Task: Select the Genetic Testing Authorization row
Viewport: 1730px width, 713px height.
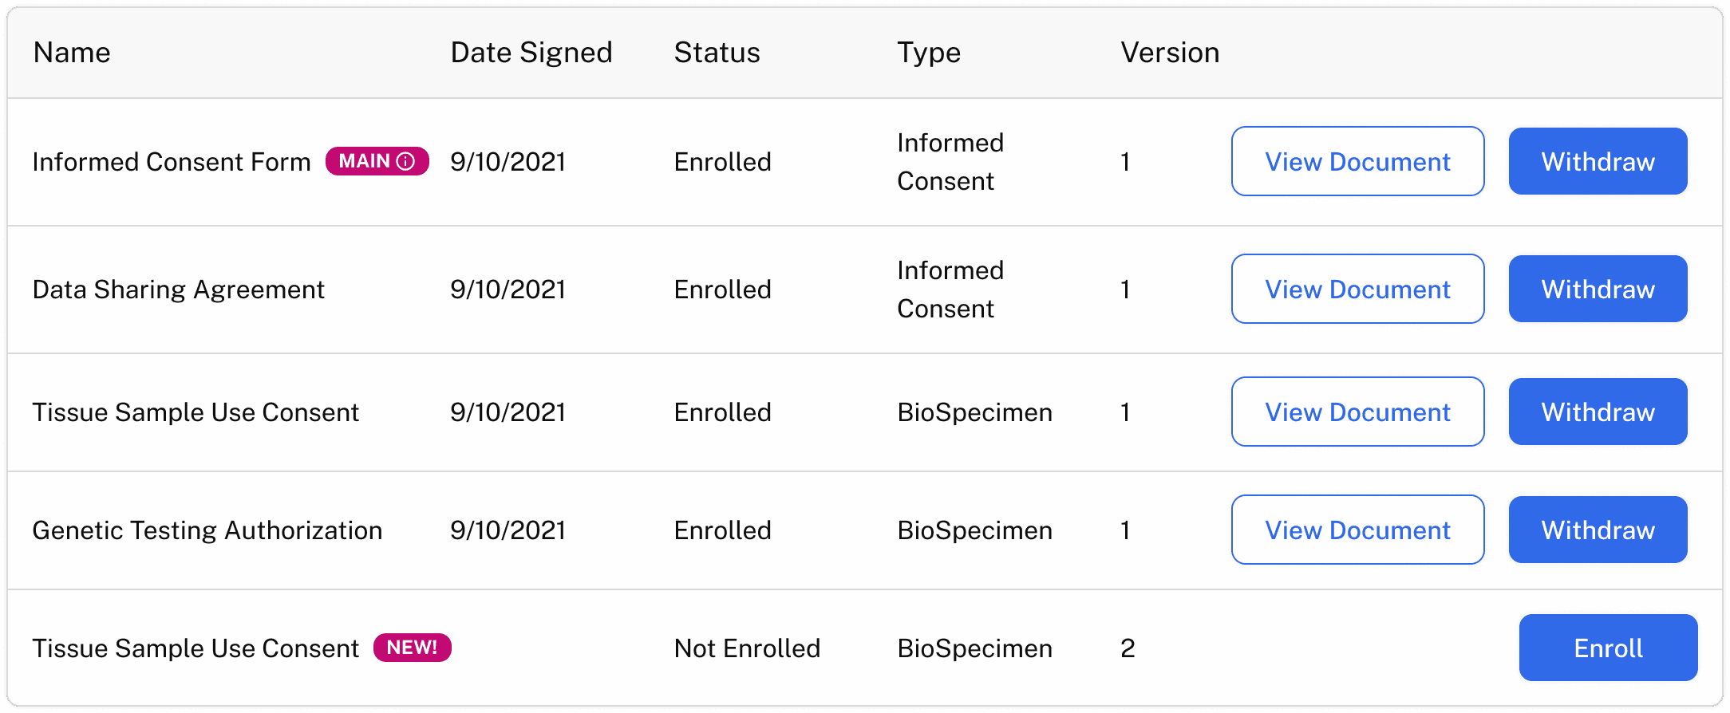Action: point(207,530)
